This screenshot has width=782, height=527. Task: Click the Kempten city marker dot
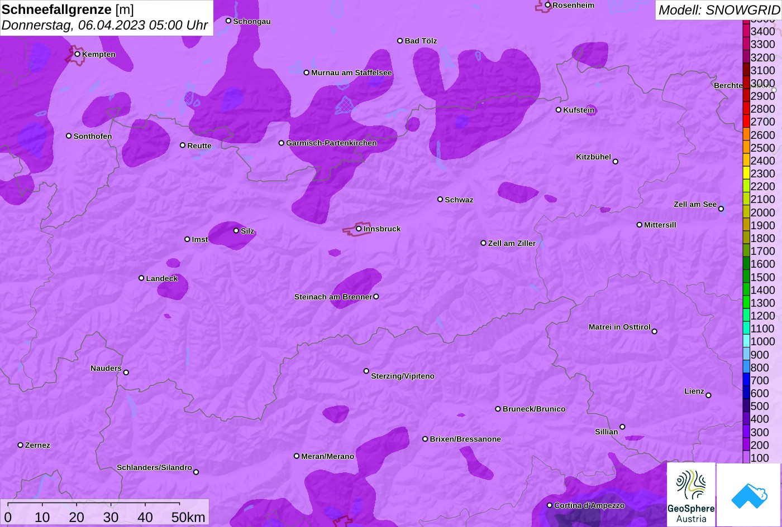point(77,54)
